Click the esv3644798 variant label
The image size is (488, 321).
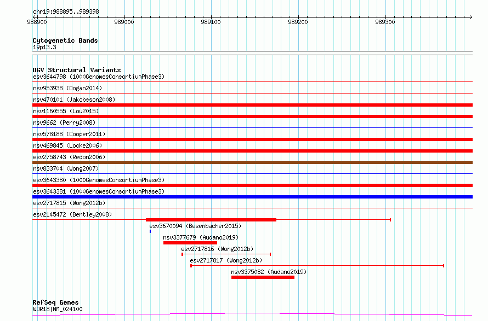click(99, 77)
